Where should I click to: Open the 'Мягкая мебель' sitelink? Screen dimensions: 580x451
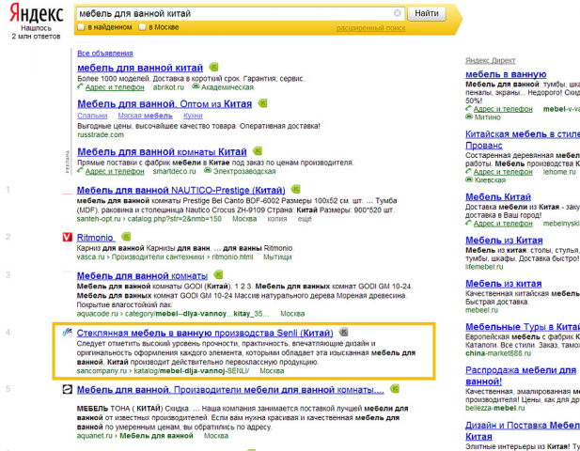145,116
